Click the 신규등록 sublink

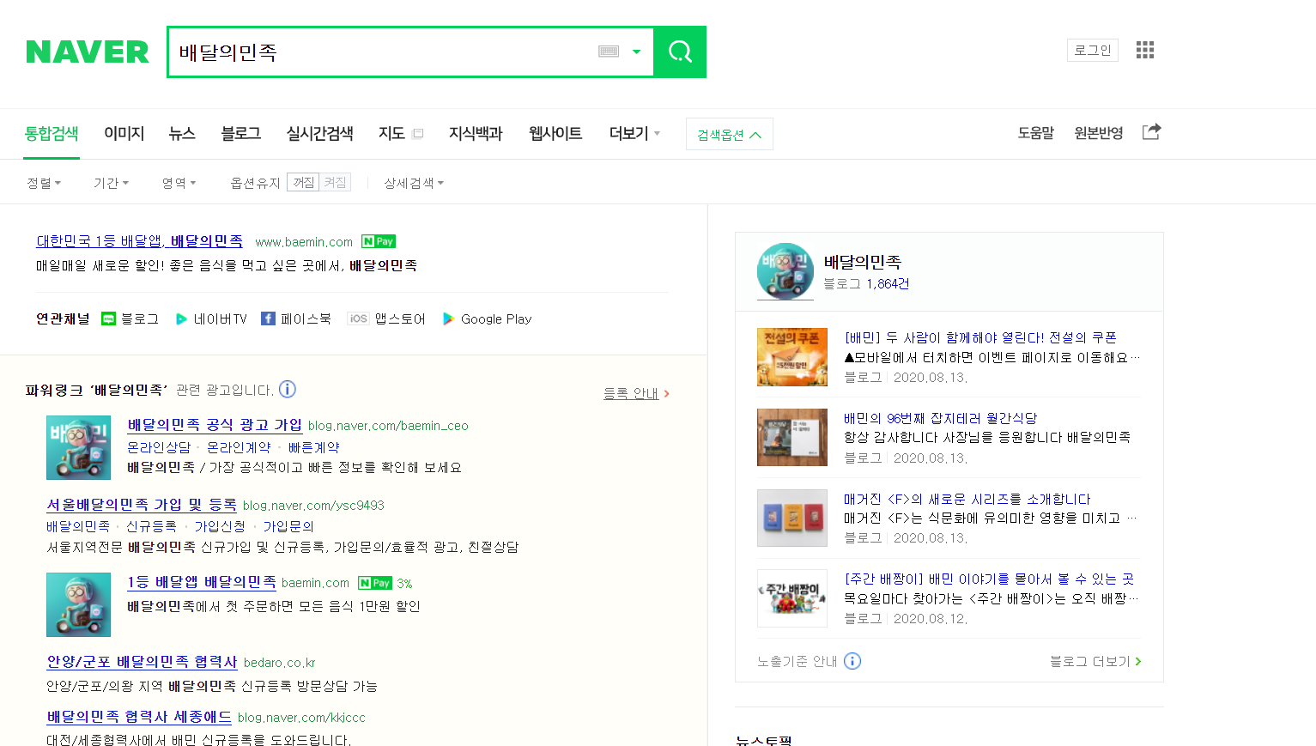pyautogui.click(x=151, y=526)
